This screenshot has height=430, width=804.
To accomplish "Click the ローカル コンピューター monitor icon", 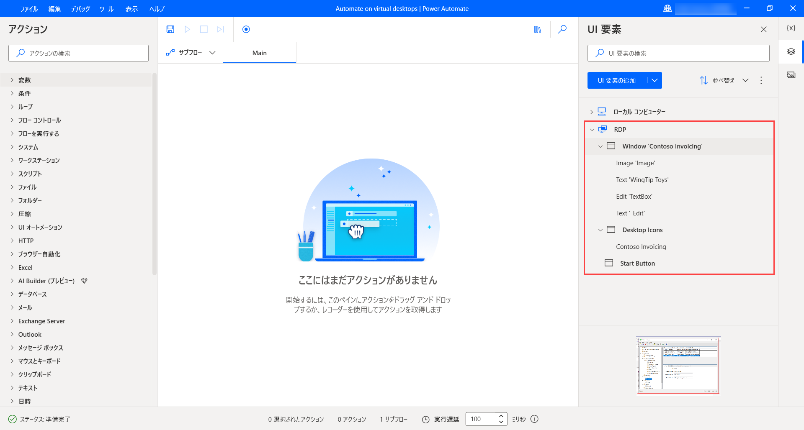I will pos(602,112).
